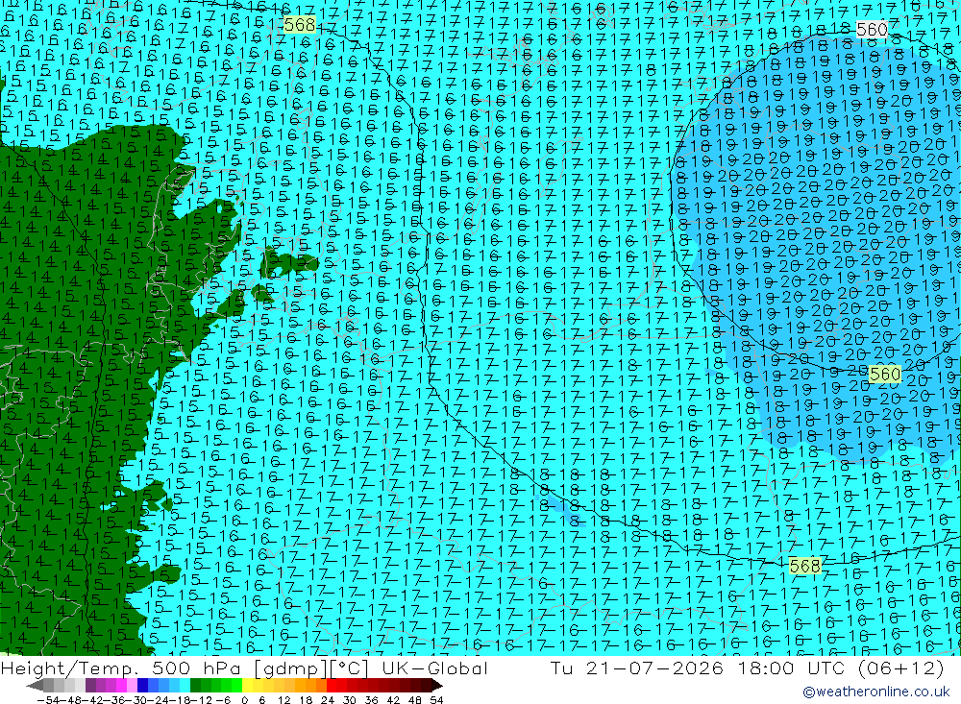Click the yellow swatch above 0 in legend
Viewport: 961px width, 704px height.
click(248, 686)
